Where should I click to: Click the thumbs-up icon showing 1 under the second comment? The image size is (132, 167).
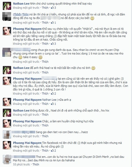coord(52,23)
